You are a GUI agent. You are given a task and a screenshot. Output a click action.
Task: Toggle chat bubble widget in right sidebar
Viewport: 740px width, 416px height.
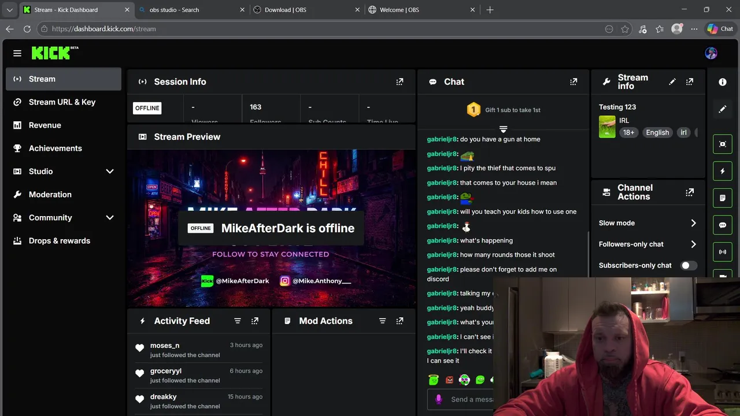[x=723, y=225]
